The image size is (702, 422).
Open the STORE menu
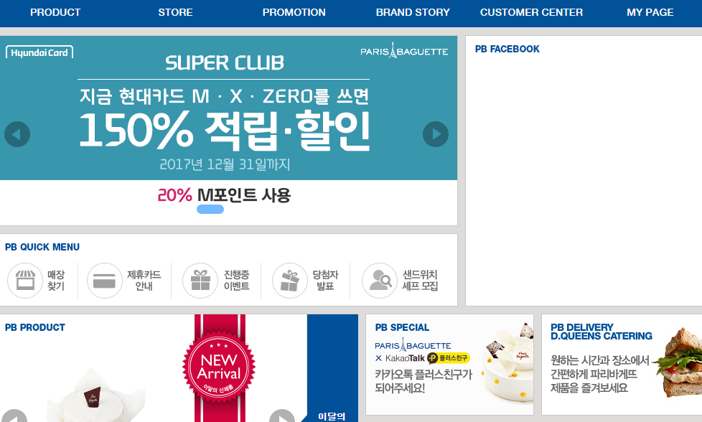click(175, 12)
